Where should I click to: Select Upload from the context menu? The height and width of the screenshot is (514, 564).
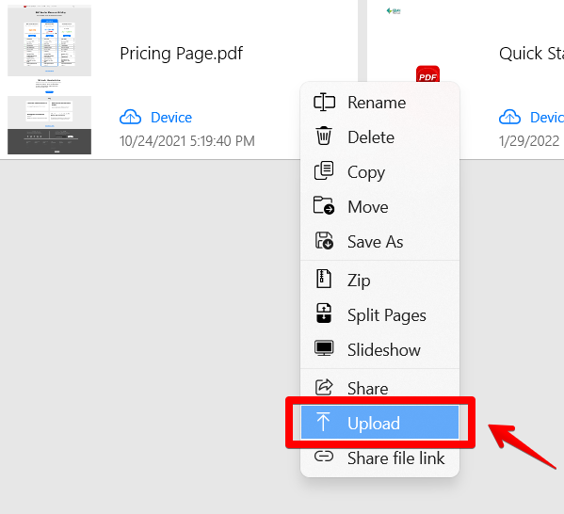pos(379,423)
